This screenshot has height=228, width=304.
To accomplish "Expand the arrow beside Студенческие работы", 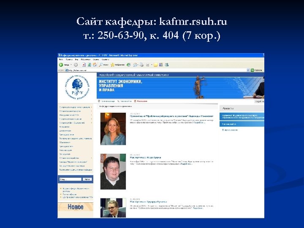I will click(92, 158).
